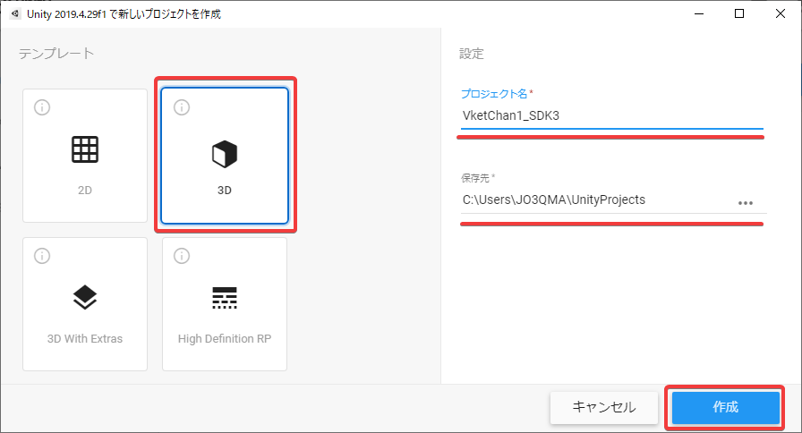This screenshot has height=433, width=802.
Task: Open info for the 2D template
Action: (x=42, y=107)
